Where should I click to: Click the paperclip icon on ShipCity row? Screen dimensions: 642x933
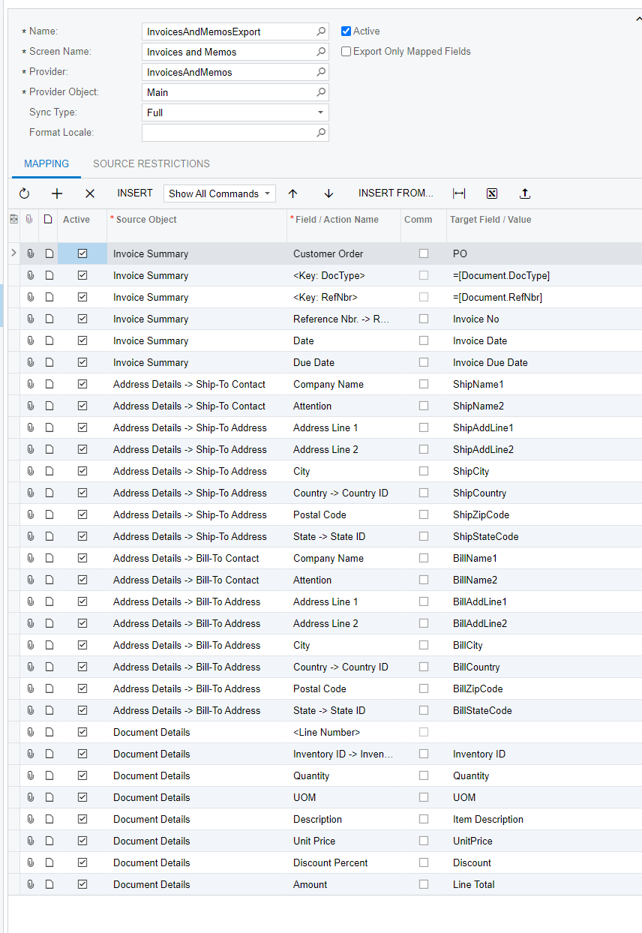pos(30,471)
